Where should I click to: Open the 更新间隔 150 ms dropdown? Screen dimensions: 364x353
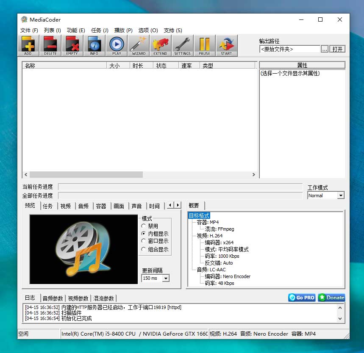(x=155, y=278)
